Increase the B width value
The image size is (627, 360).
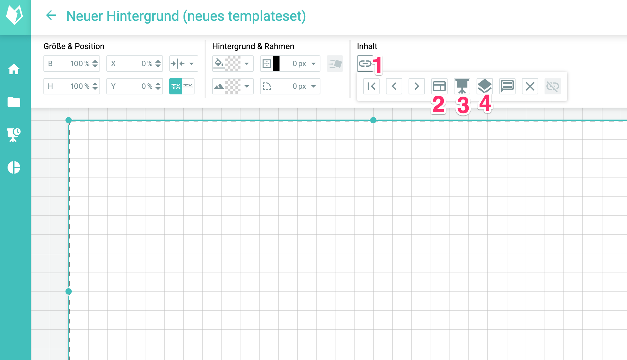95,61
